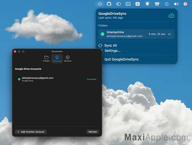
Task: Click the command-key square menu bar icon
Action: [137, 4]
